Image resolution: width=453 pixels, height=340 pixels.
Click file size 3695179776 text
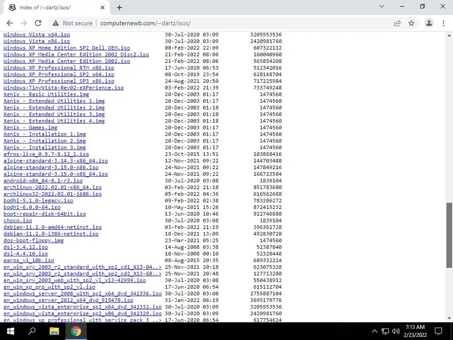pos(266,301)
